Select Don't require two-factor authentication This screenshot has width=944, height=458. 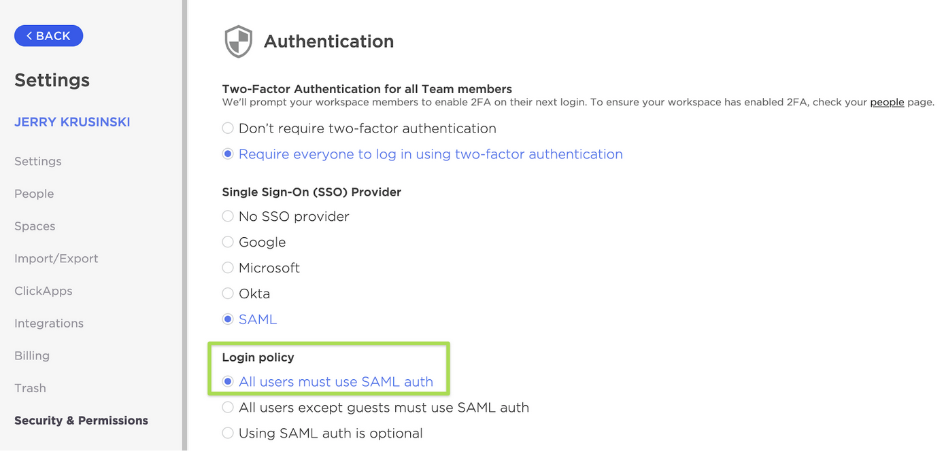tap(228, 128)
